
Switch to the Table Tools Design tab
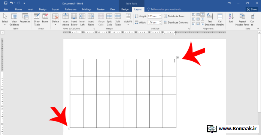click(125, 9)
